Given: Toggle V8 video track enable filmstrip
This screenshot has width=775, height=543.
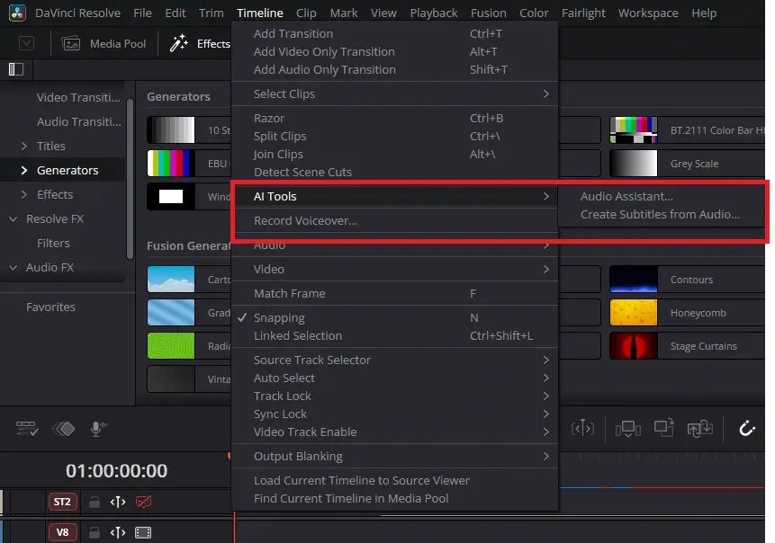Looking at the screenshot, I should pyautogui.click(x=143, y=532).
